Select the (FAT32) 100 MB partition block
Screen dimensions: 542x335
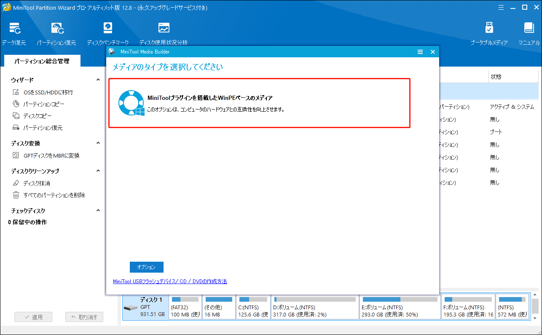(x=185, y=307)
